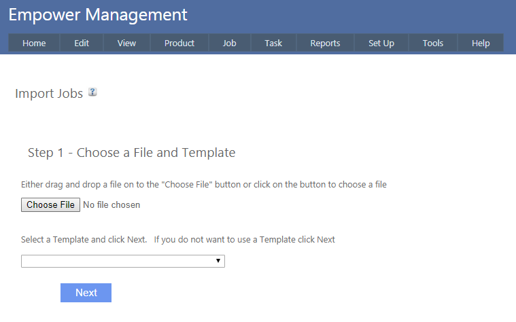This screenshot has width=516, height=322.
Task: Click the Next button
Action: tap(86, 293)
